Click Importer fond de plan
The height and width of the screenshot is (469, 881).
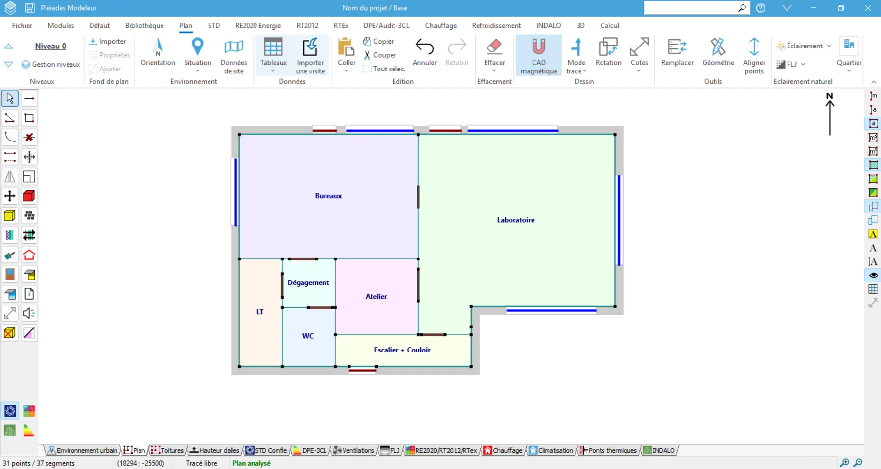click(x=108, y=42)
